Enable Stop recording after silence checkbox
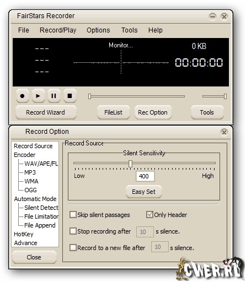 click(x=73, y=231)
